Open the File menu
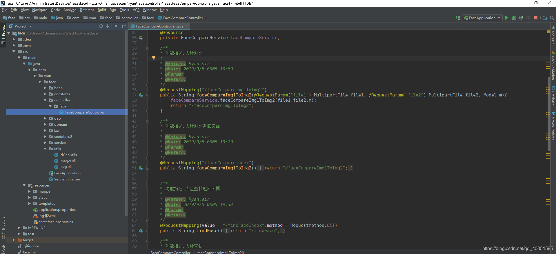Image resolution: width=556 pixels, height=254 pixels. point(4,10)
